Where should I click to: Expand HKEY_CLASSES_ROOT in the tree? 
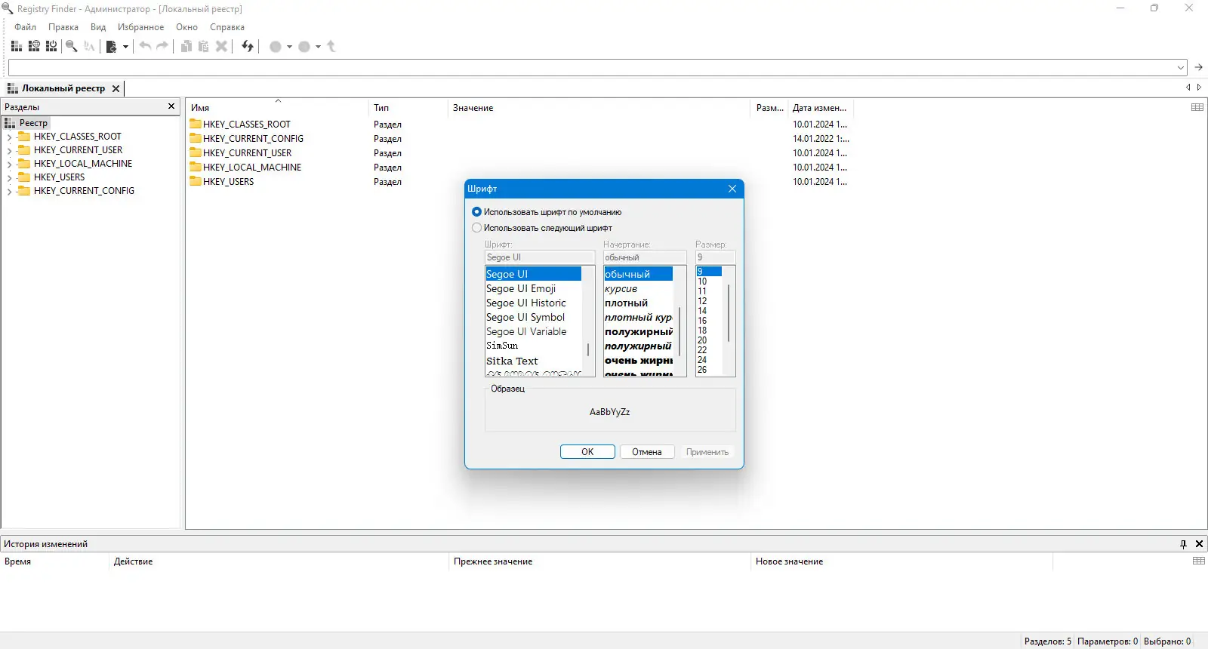[9, 137]
